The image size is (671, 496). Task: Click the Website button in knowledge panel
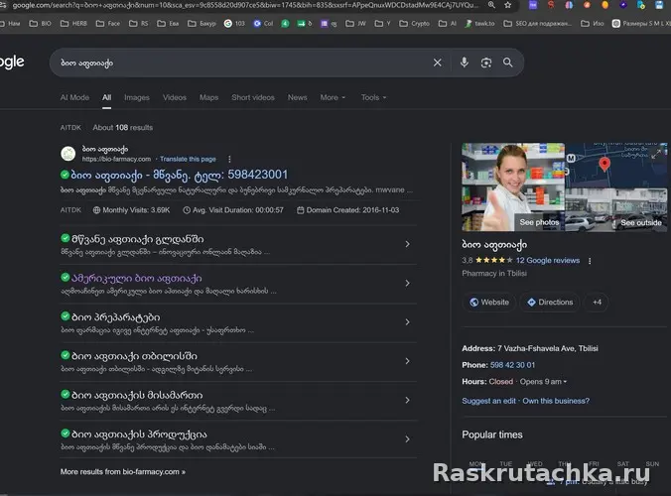489,303
